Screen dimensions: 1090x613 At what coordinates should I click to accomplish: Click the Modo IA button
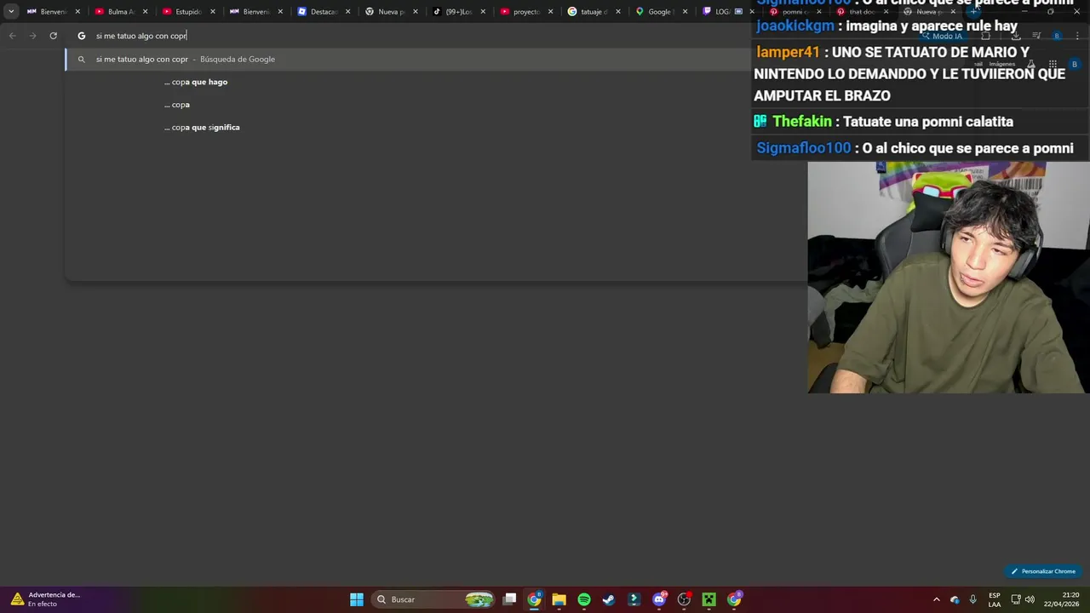[942, 37]
